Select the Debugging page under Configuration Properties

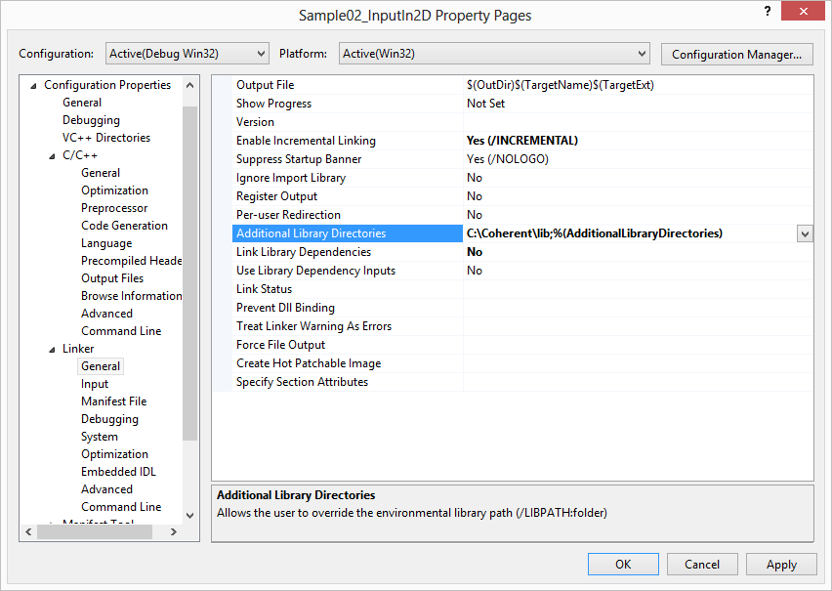[92, 119]
